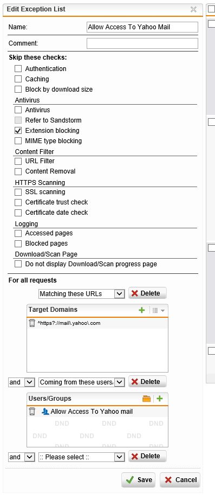Delete the Matching these URLs condition
Viewport: 215px width, 500px height.
(147, 293)
